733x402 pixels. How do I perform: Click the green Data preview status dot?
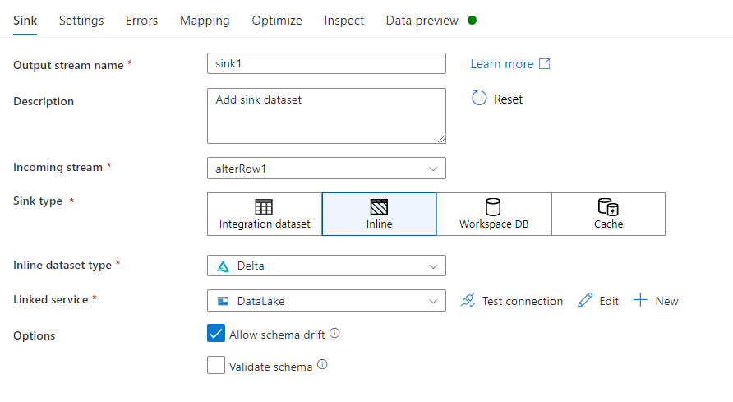[472, 21]
